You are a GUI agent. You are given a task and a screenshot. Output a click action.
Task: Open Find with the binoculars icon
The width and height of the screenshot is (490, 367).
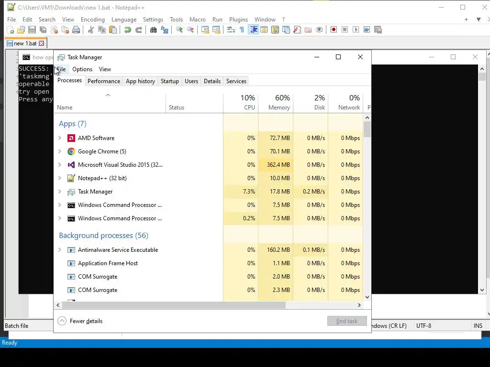(154, 30)
